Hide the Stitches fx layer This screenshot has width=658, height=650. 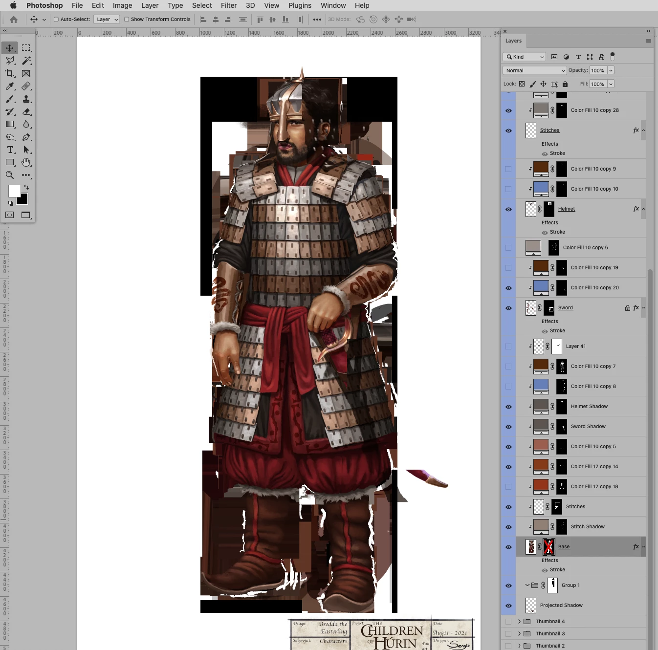click(x=508, y=130)
